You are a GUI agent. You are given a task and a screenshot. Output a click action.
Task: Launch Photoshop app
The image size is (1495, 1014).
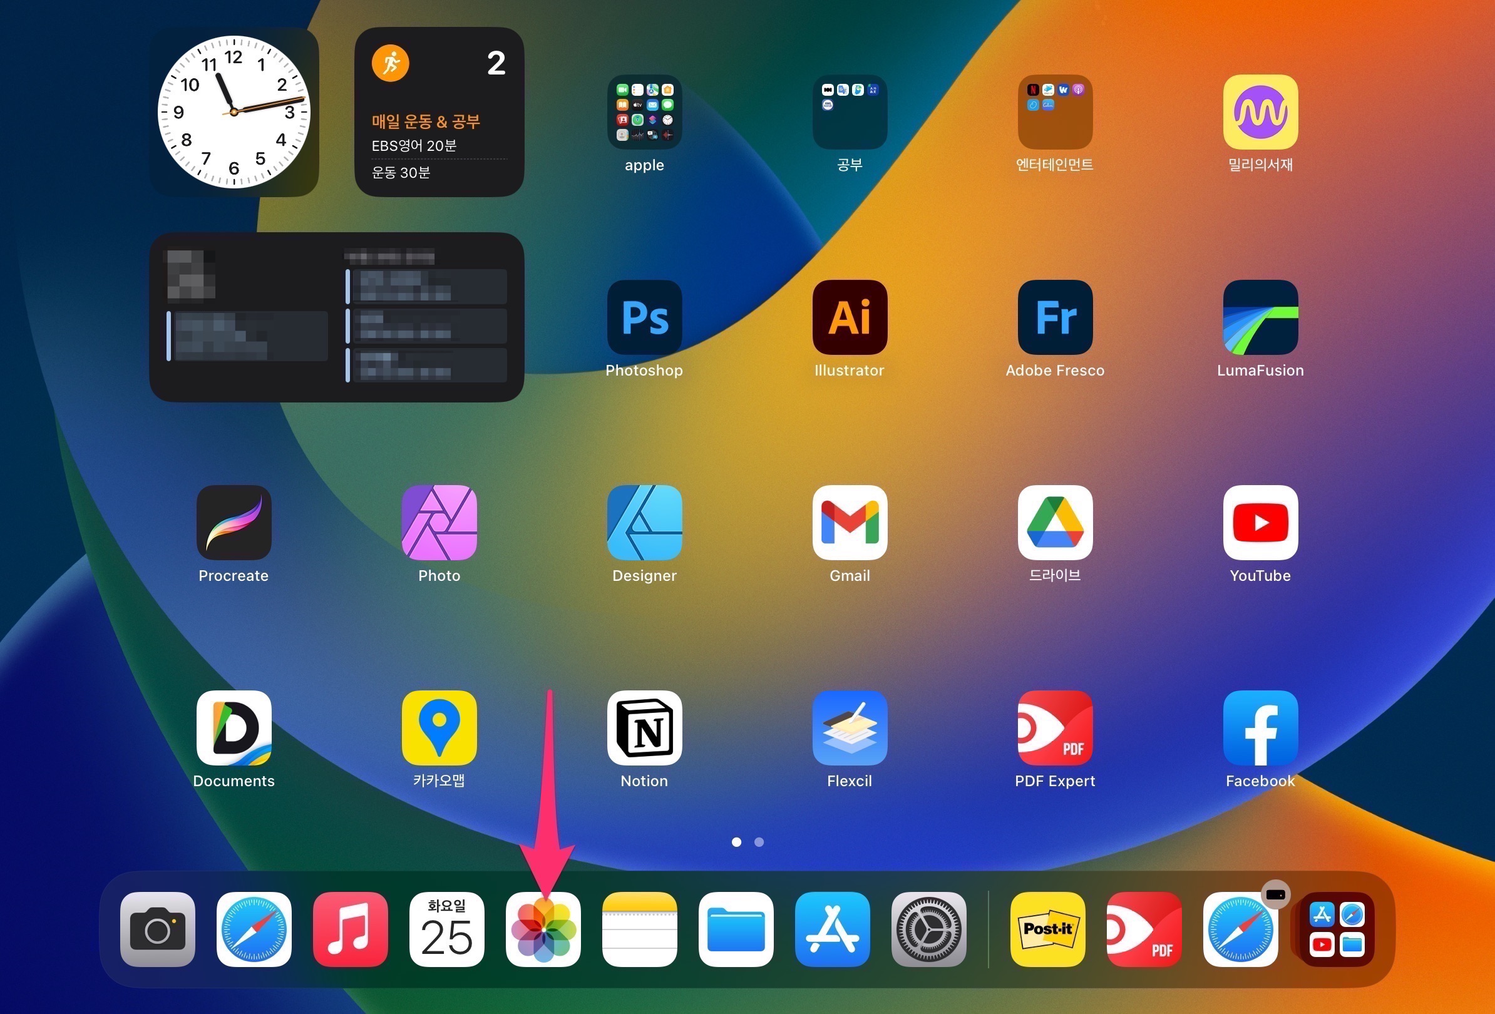tap(644, 317)
